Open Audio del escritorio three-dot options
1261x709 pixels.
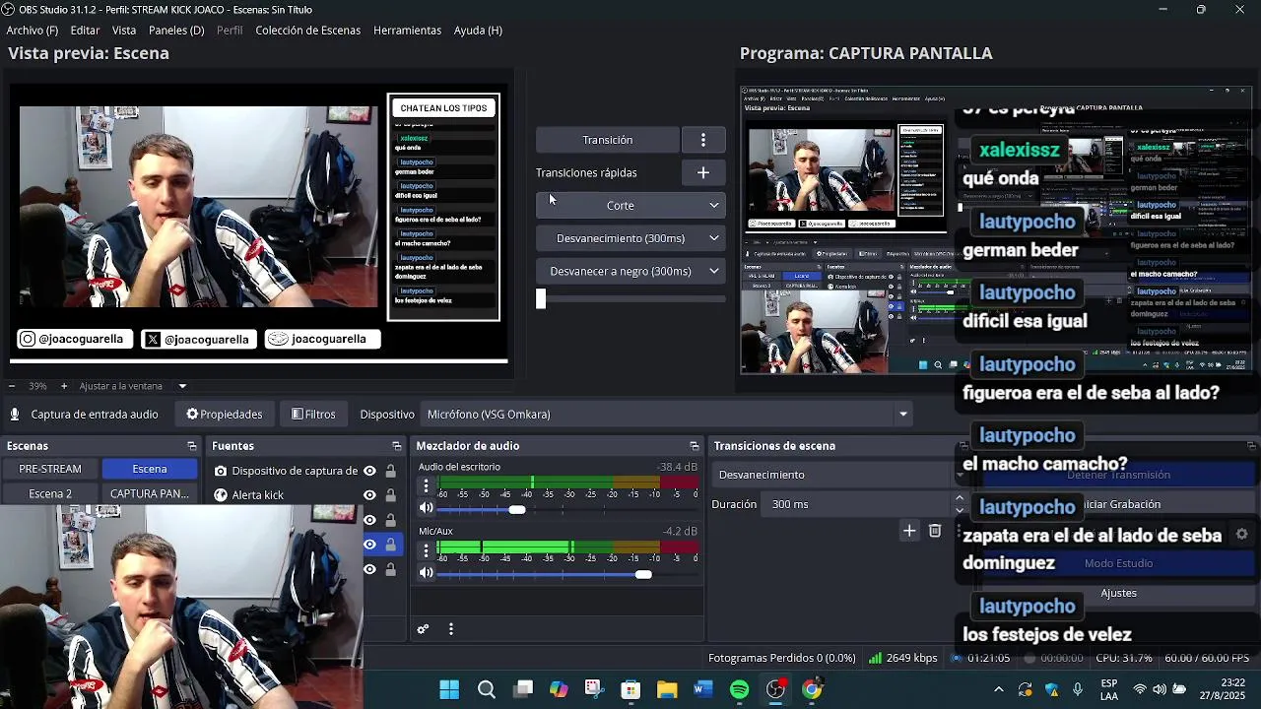[426, 486]
